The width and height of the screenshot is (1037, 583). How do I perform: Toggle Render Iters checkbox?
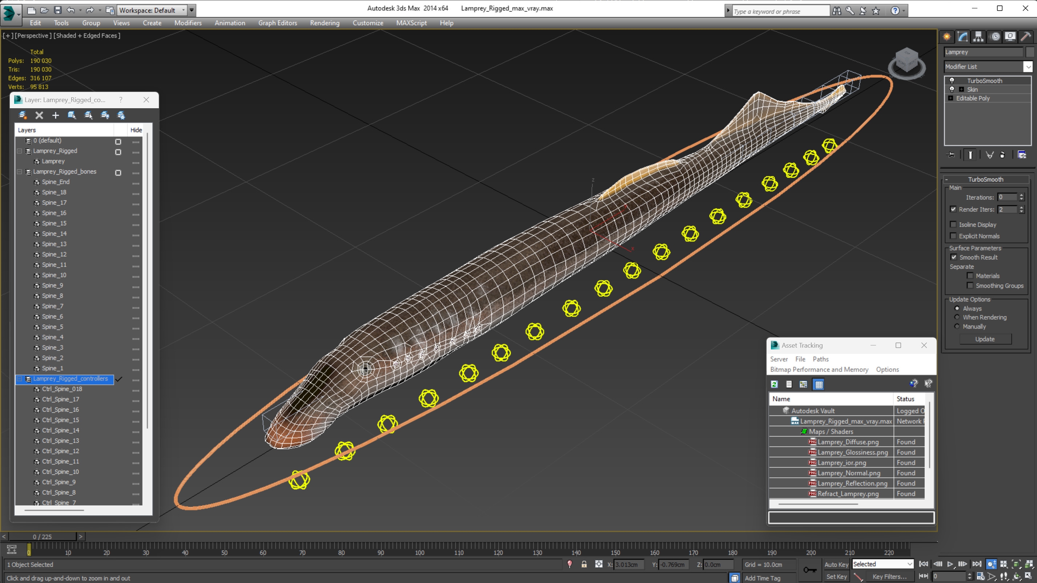[953, 209]
